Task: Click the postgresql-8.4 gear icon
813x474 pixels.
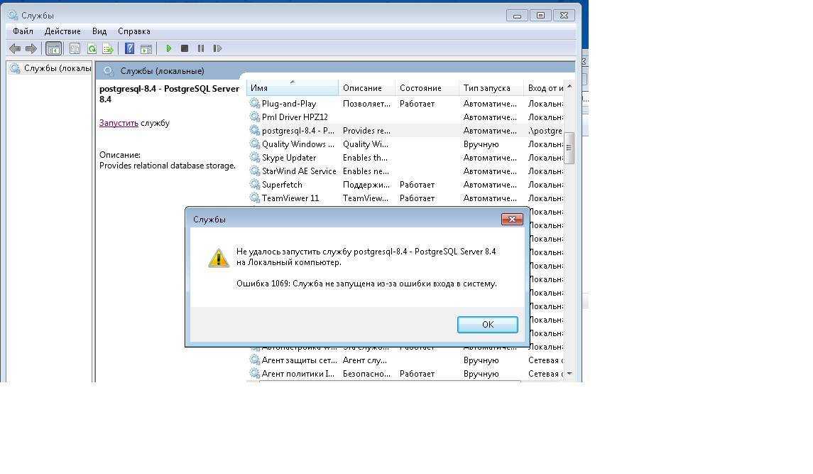Action: tap(255, 130)
